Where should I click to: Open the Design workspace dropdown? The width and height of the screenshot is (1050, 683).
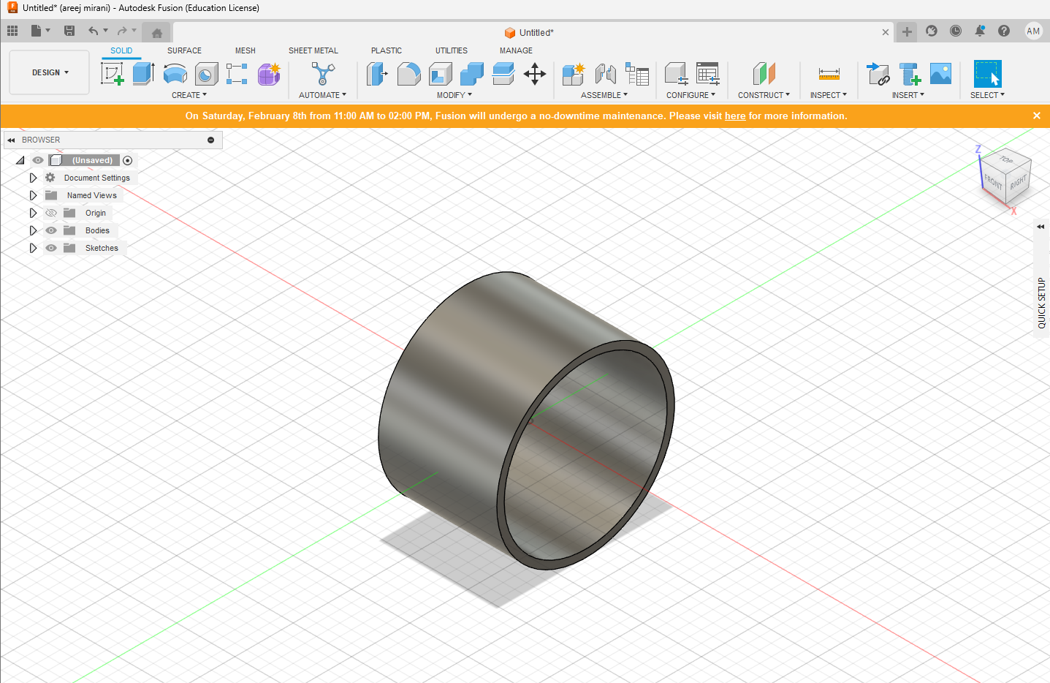(x=49, y=72)
